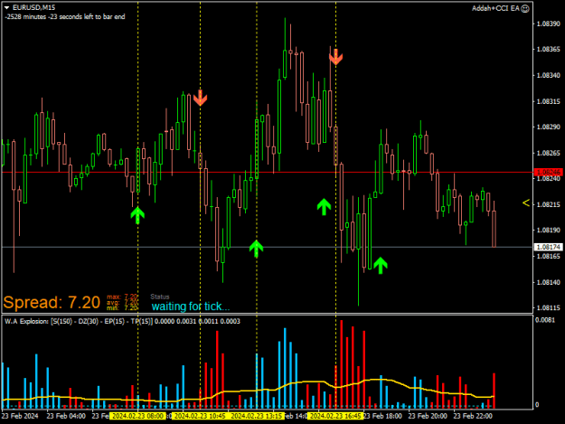Click the '23 Feb 18:00' time axis label
This screenshot has width=565, height=424.
click(382, 416)
